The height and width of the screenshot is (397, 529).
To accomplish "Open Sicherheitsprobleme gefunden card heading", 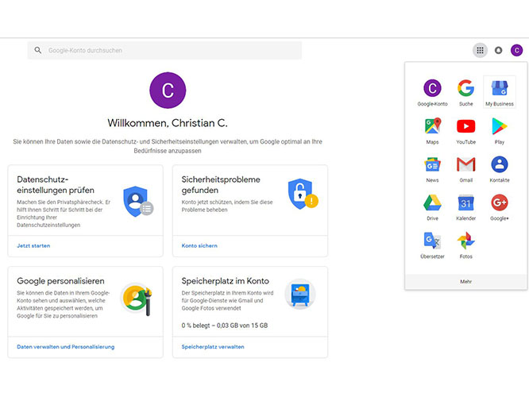I will tap(221, 185).
